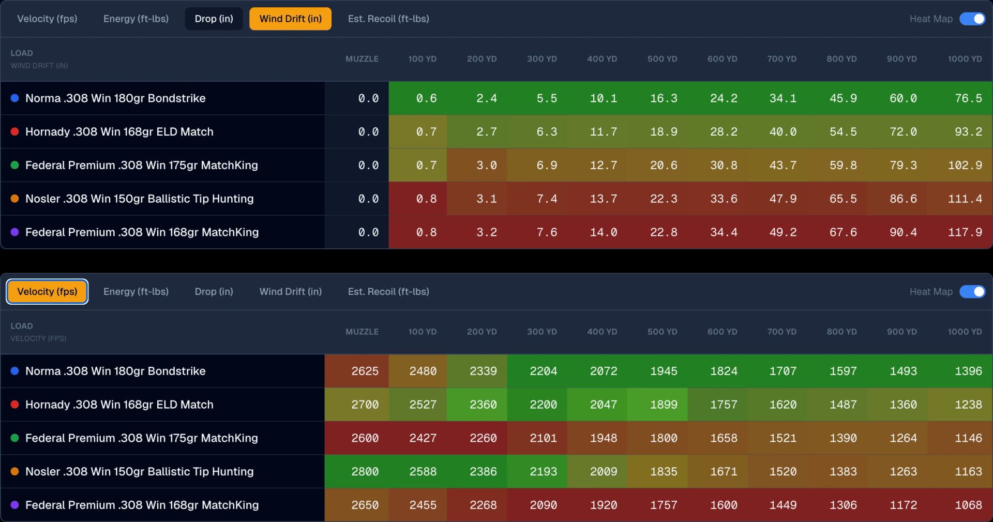993x522 pixels.
Task: Click wind drift value 40.0 cell
Action: coord(777,132)
